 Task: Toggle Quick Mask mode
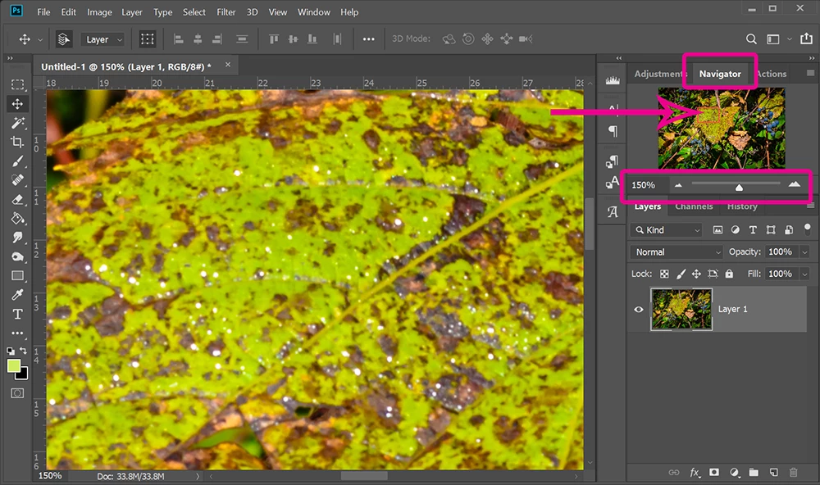click(17, 393)
